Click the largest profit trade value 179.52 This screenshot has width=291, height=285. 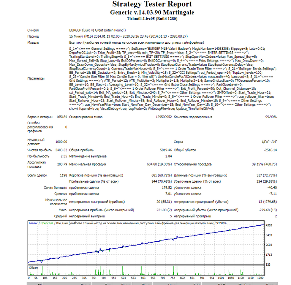click(167, 188)
